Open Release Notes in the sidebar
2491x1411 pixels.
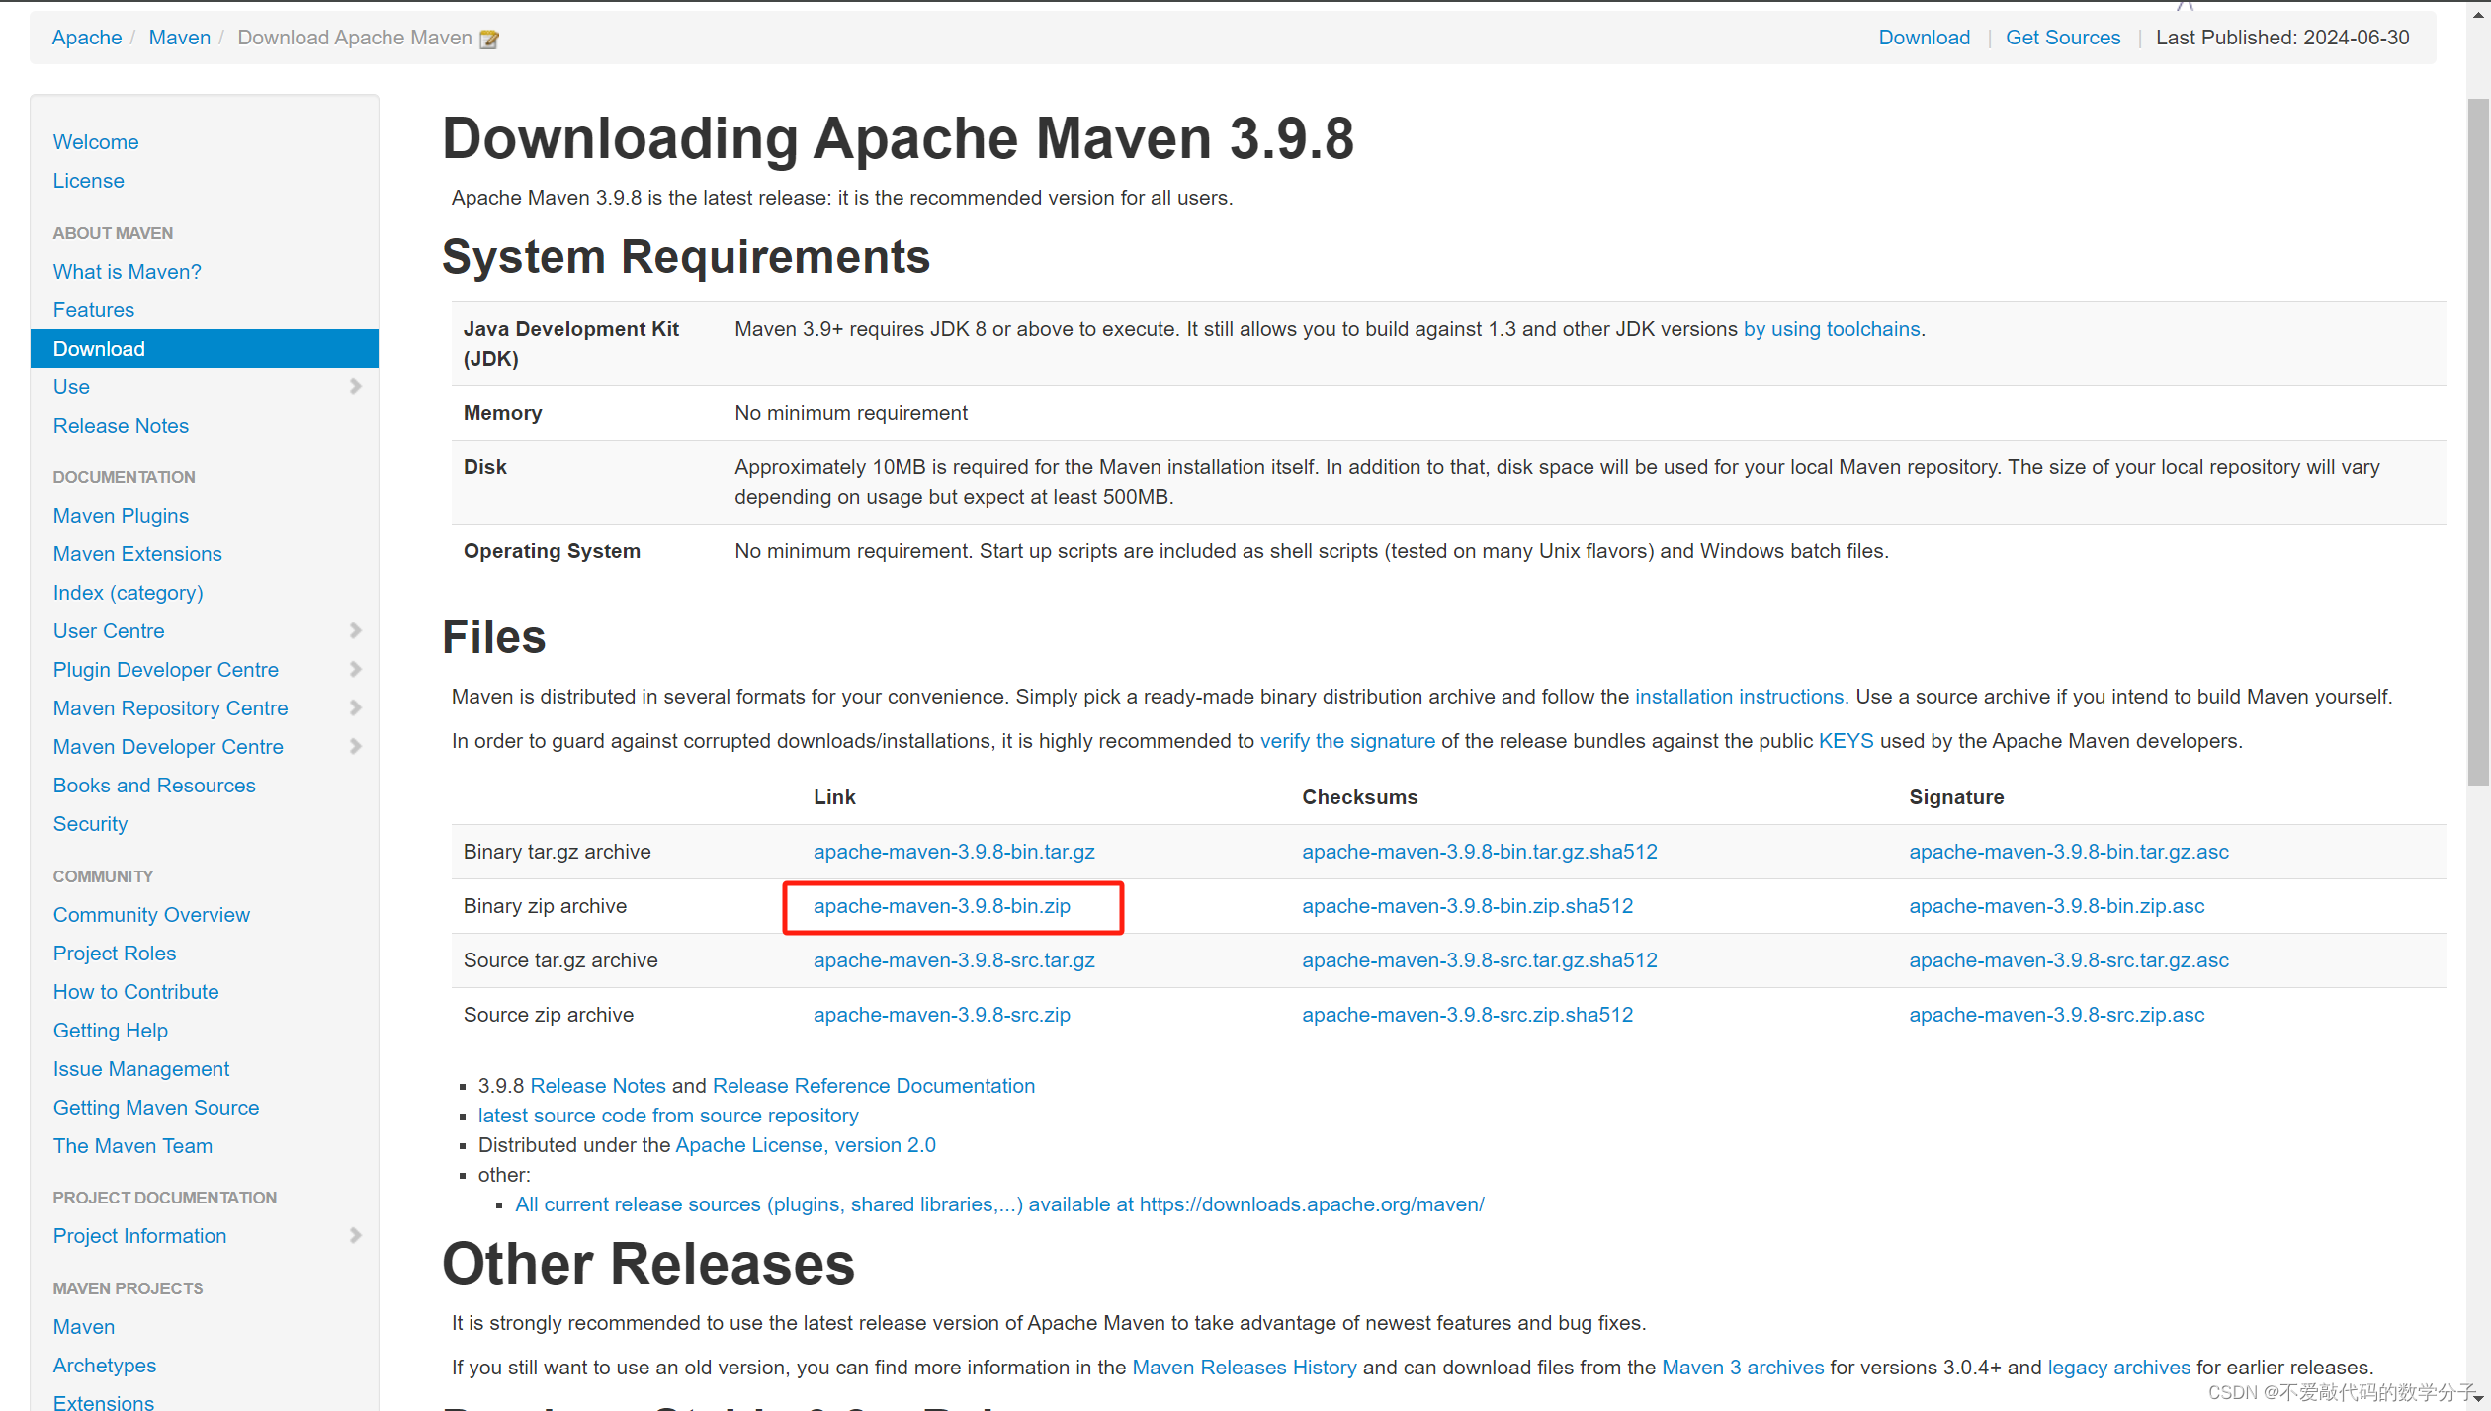click(121, 426)
